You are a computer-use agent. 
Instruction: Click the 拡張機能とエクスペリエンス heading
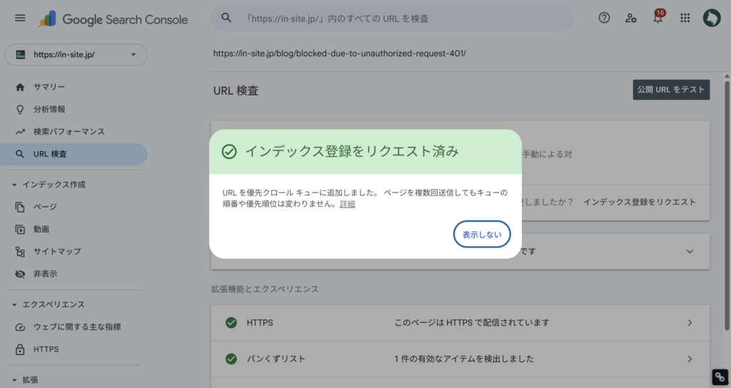(265, 290)
